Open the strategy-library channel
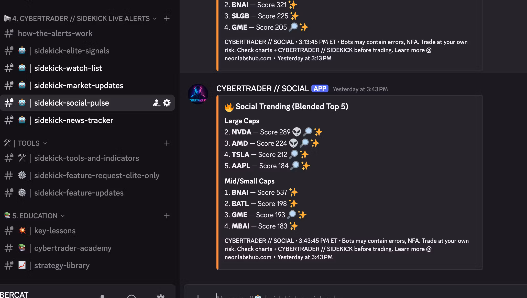Viewport: 527px width, 298px height. pyautogui.click(x=62, y=265)
